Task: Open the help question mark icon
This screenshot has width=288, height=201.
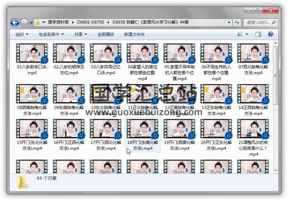Action: (271, 34)
